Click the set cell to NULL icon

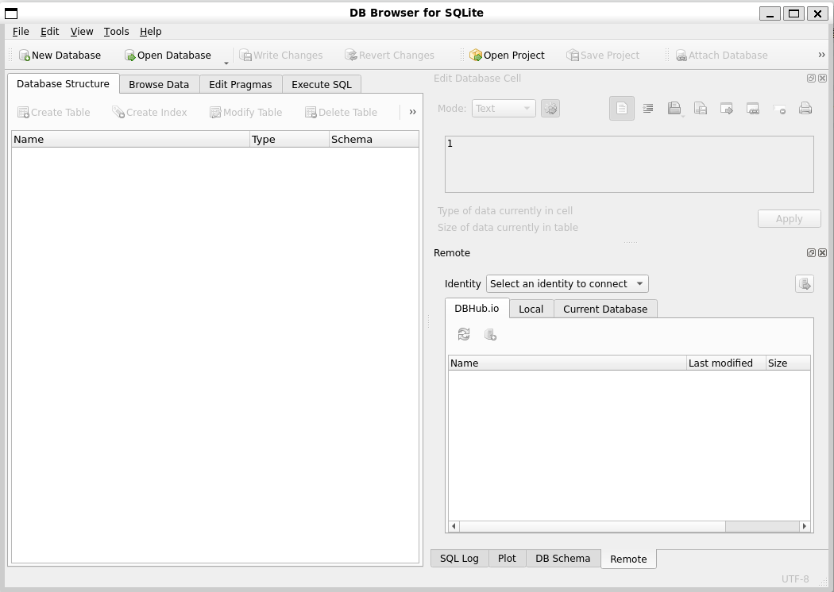pos(779,109)
